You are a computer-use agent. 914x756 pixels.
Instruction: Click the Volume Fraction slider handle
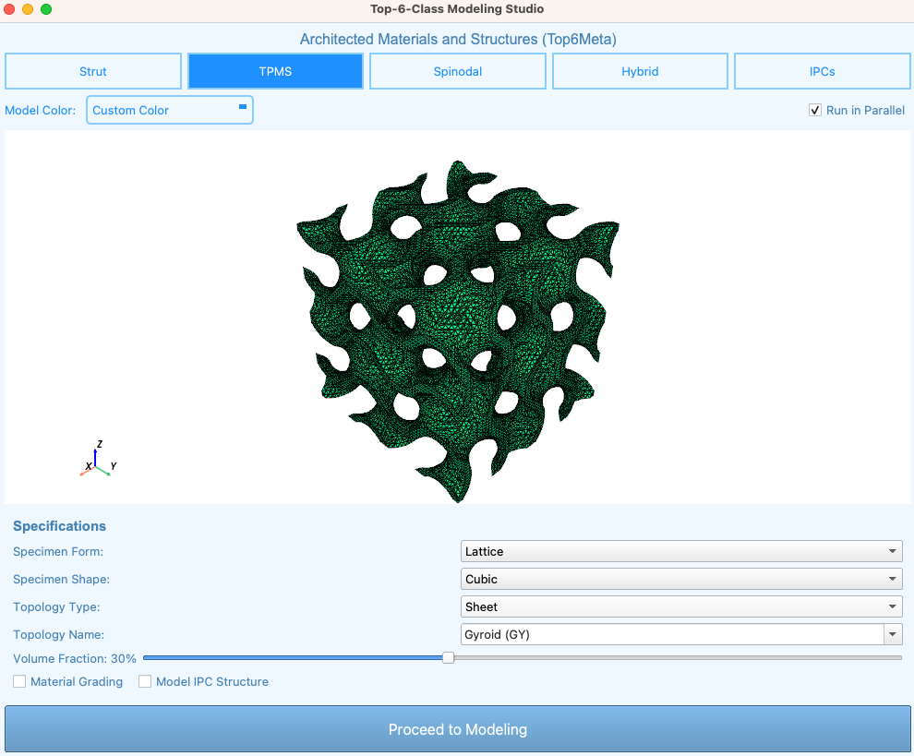tap(448, 657)
